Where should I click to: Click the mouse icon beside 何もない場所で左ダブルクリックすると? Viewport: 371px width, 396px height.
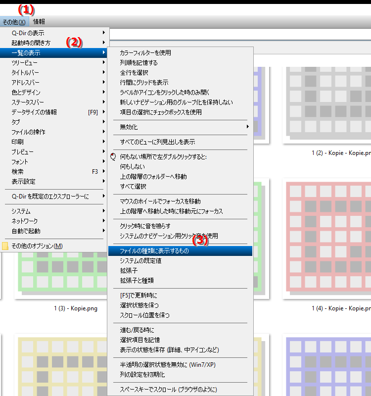click(113, 156)
